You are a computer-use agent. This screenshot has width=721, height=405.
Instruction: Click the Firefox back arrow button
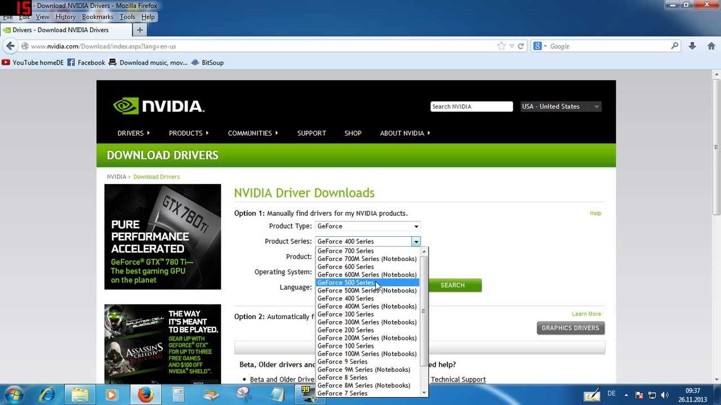[11, 46]
